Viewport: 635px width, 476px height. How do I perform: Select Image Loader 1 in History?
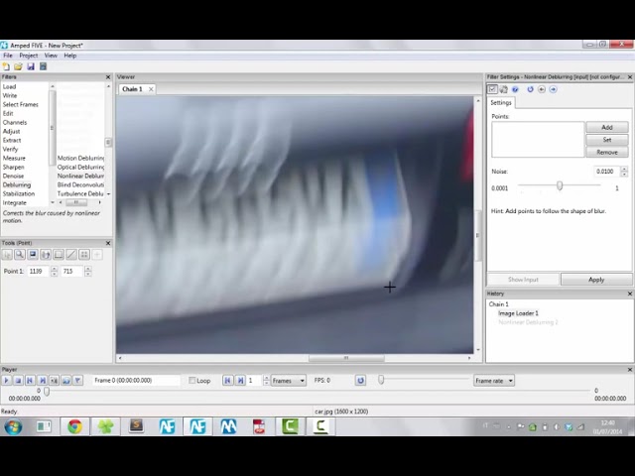(x=518, y=313)
